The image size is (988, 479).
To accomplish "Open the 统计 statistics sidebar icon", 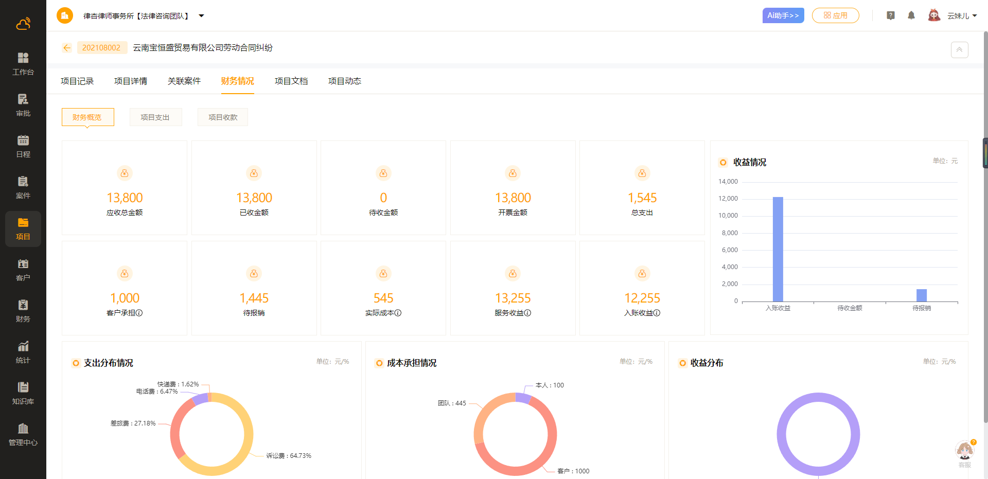I will pyautogui.click(x=23, y=352).
